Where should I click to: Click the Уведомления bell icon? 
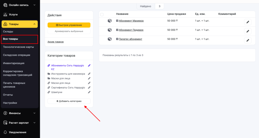point(5,132)
